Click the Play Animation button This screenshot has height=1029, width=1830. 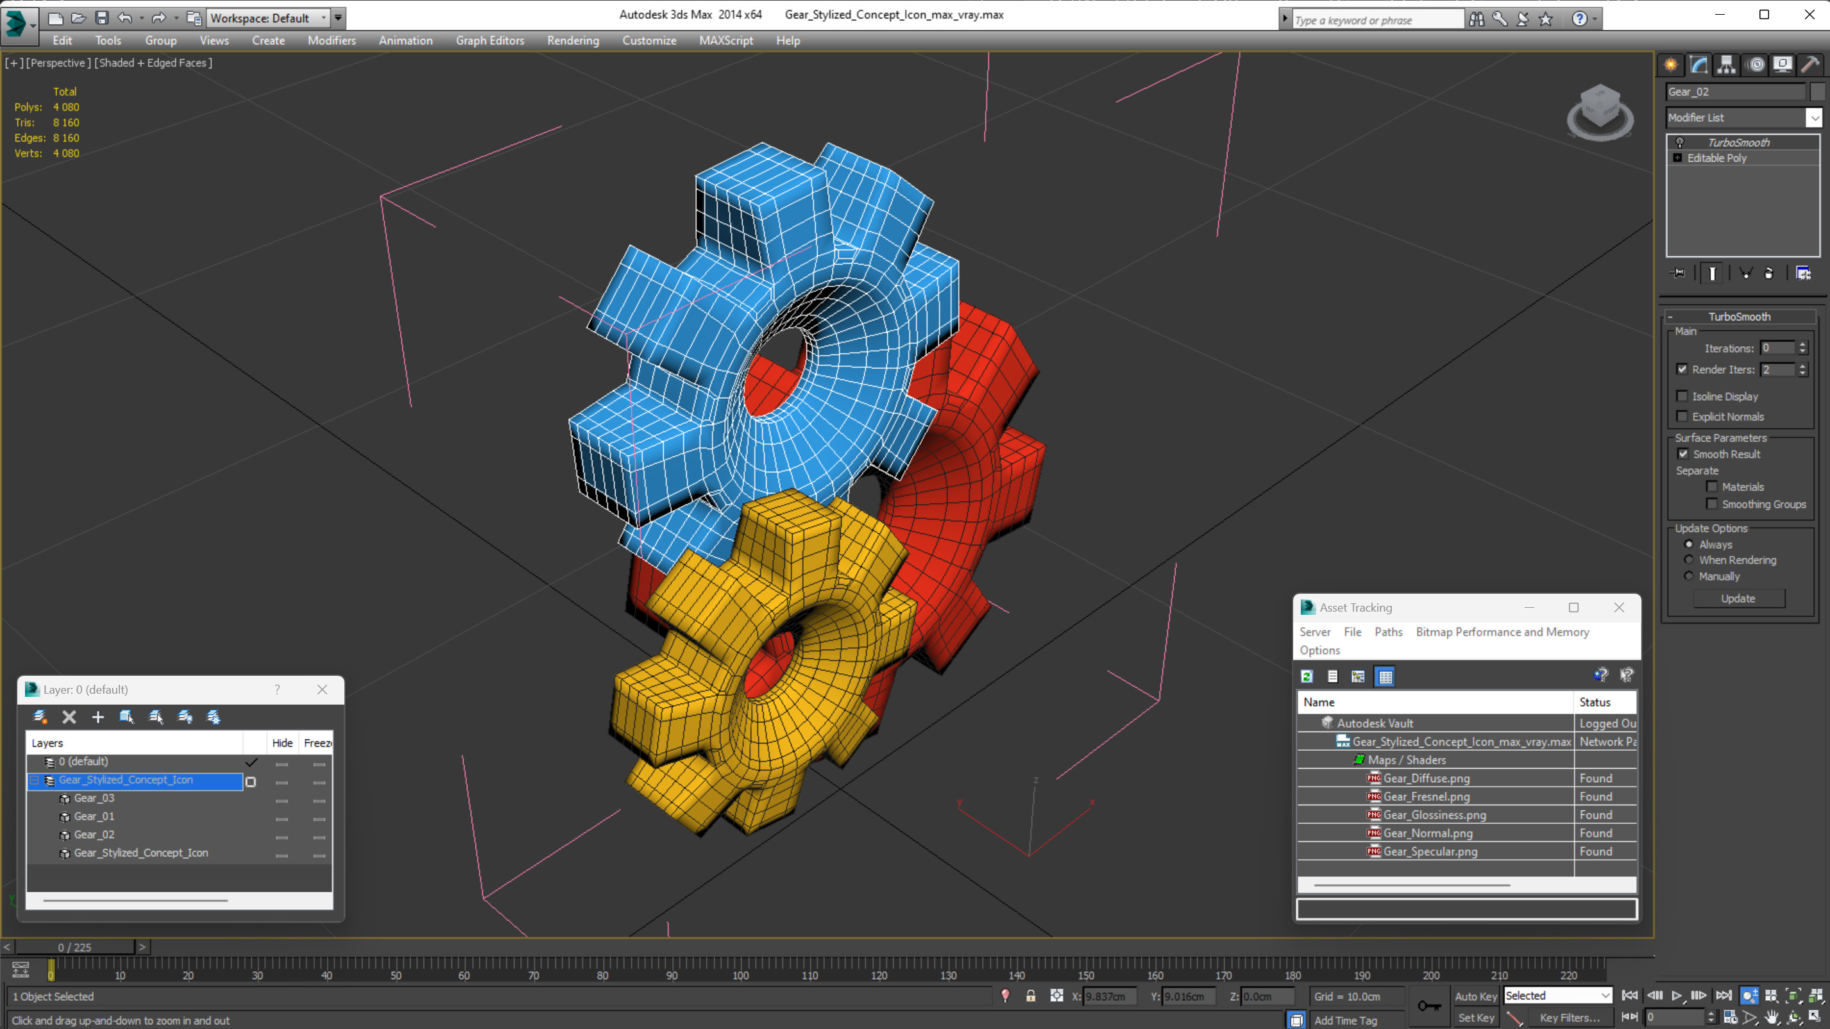(1677, 996)
